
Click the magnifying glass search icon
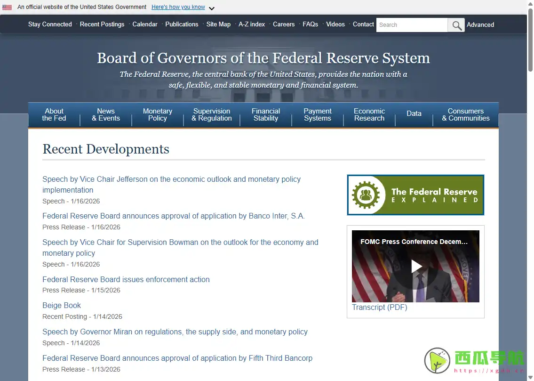click(455, 25)
